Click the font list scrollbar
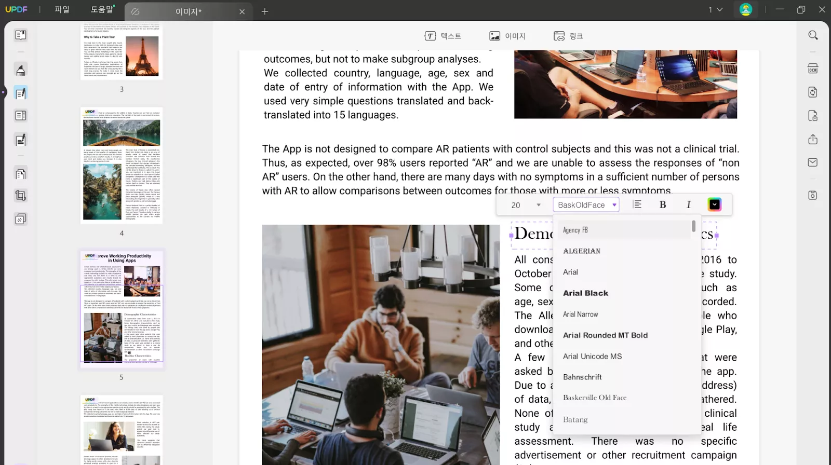 pyautogui.click(x=693, y=226)
